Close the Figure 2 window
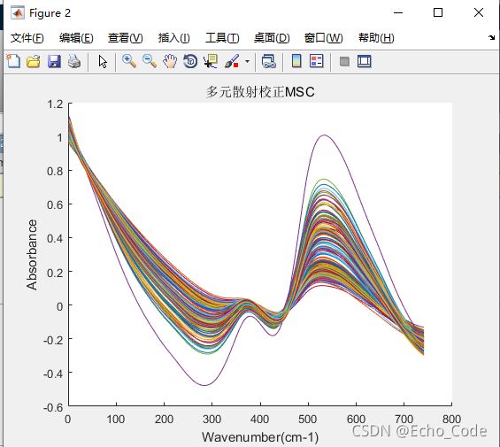 click(x=479, y=12)
